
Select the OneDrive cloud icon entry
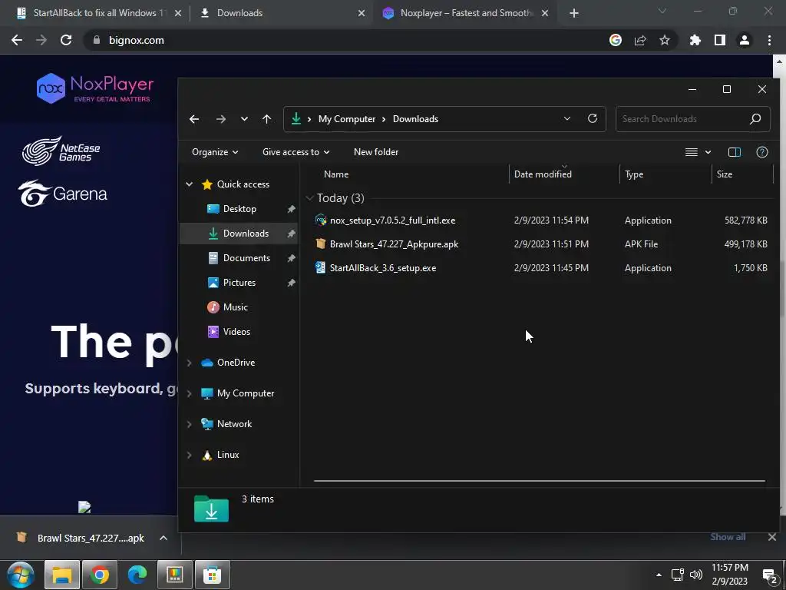(x=207, y=363)
